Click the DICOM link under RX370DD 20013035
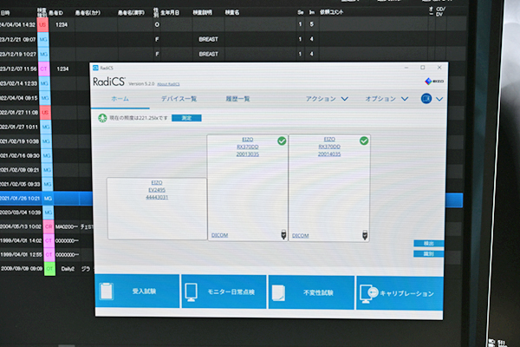520x347 pixels. point(219,235)
